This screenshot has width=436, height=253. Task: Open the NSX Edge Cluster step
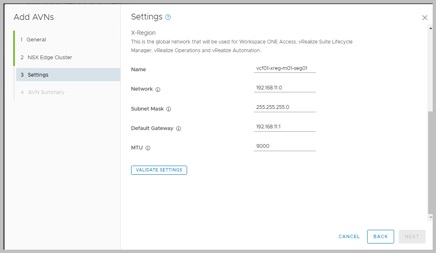pos(49,58)
